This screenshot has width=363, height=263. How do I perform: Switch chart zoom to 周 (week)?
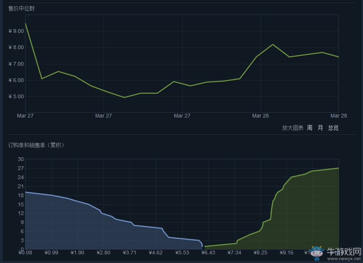[x=310, y=128]
